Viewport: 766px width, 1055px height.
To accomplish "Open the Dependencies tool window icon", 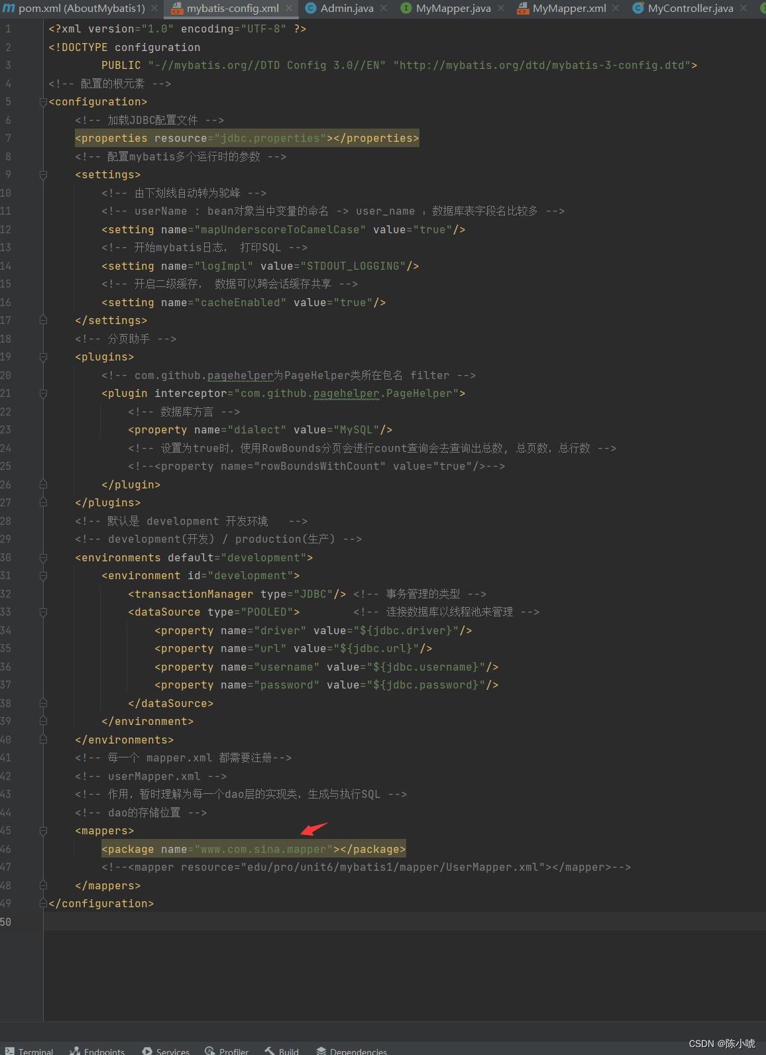I will tap(321, 1051).
